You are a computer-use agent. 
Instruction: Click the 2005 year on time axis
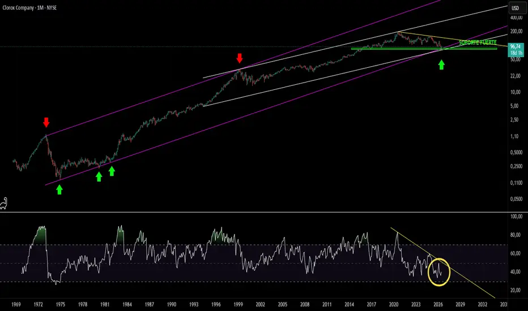pos(283,305)
